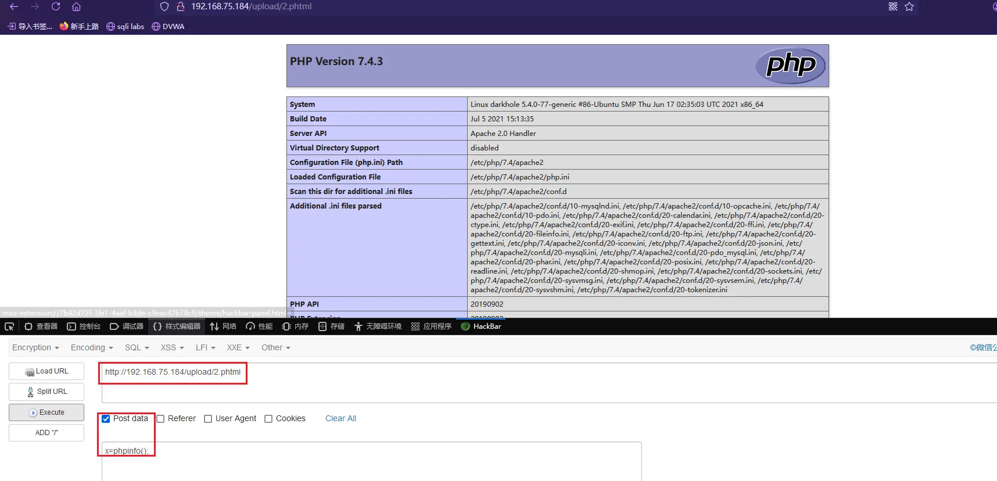
Task: Open the browser home page
Action: coord(76,6)
